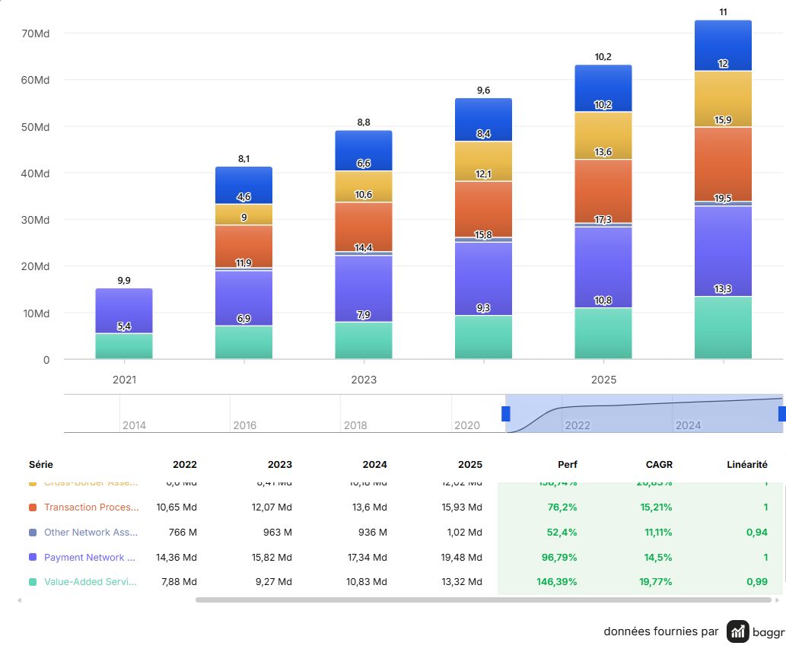This screenshot has width=786, height=652.
Task: Click the 2026 orange segment labeled 19,5
Action: pos(723,164)
